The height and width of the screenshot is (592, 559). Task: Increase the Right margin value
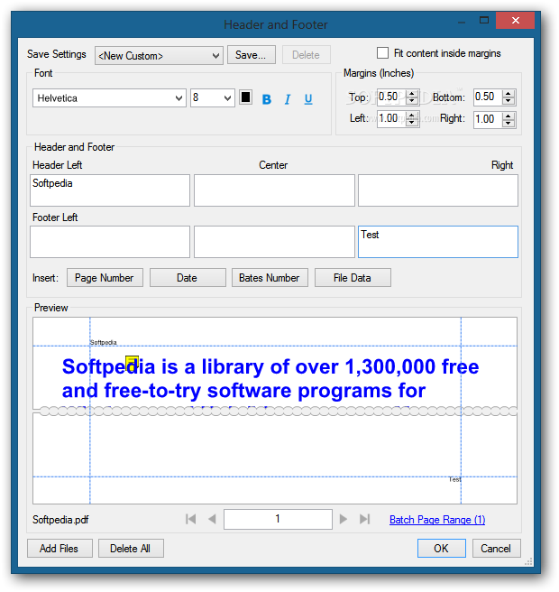(509, 116)
